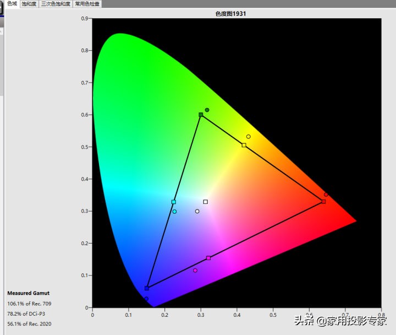396x335 pixels.
Task: Select the yellow target square marker
Action: pos(244,145)
